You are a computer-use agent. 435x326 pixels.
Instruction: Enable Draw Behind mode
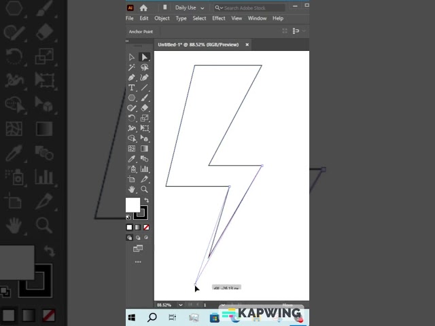(x=138, y=238)
